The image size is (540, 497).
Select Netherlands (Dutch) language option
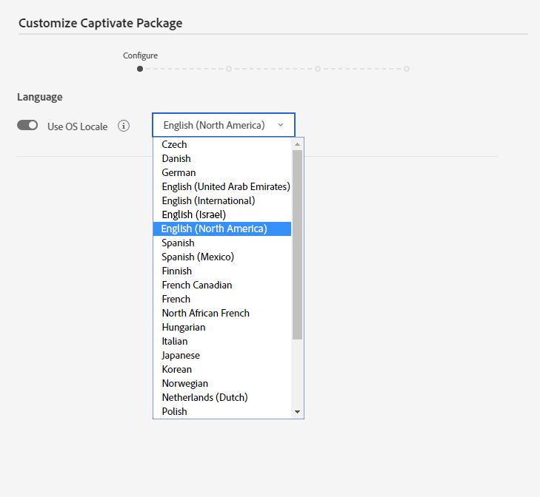pos(204,397)
